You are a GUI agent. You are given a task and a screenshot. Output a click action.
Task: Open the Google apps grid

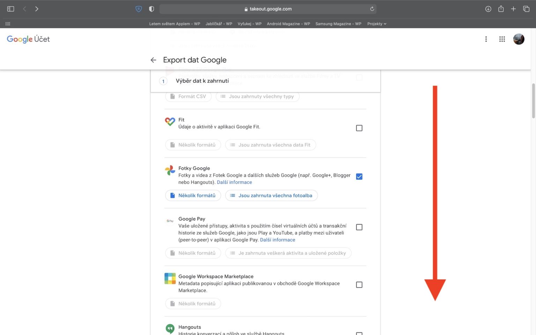[502, 39]
